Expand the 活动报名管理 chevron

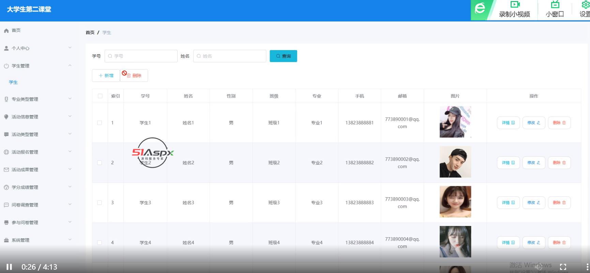click(70, 152)
